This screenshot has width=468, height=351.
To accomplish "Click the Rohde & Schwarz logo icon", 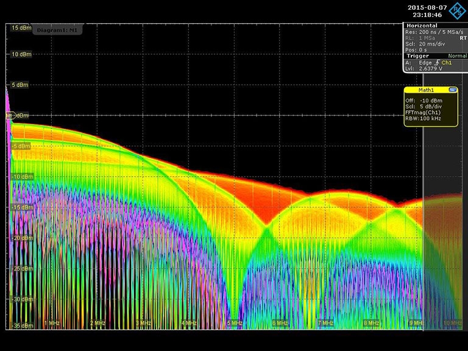I will coord(455,10).
